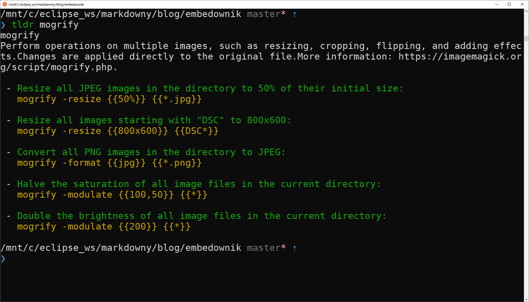Click the scrollbar down arrow
Image resolution: width=529 pixels, height=302 pixels.
pyautogui.click(x=526, y=299)
